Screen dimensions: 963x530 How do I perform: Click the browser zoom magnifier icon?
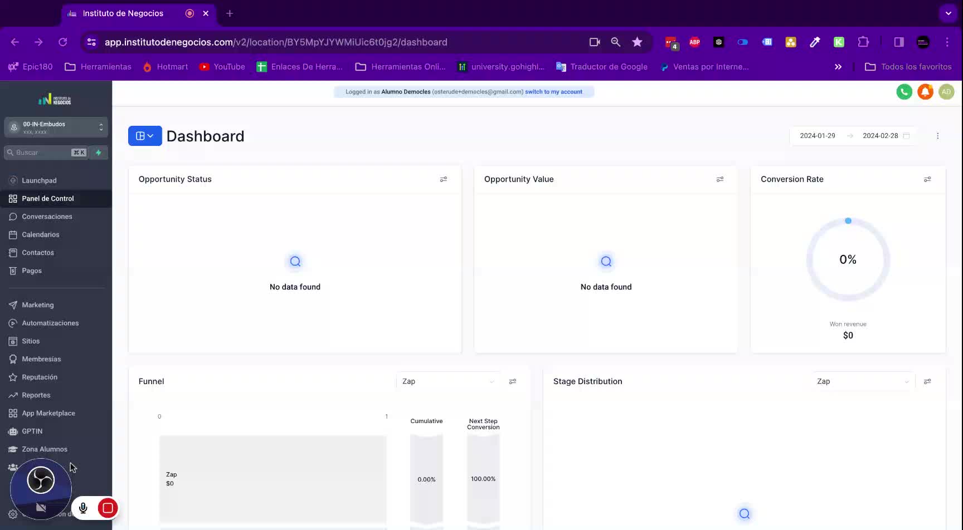click(x=616, y=42)
